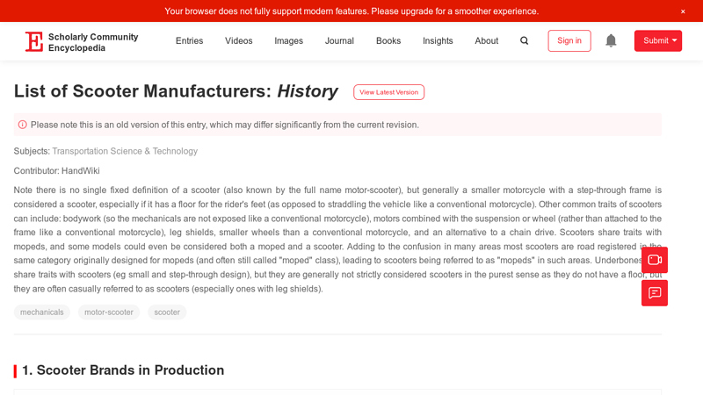The height and width of the screenshot is (395, 703).
Task: Click the info icon in old version notice
Action: click(x=23, y=125)
